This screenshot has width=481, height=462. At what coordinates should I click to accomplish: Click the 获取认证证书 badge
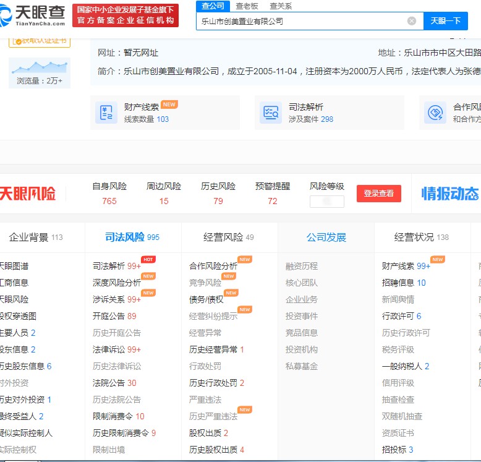tap(40, 41)
